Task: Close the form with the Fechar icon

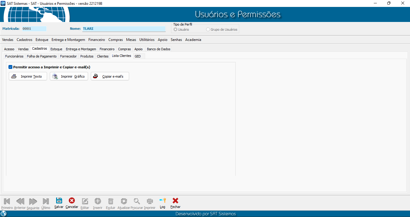Action: pyautogui.click(x=175, y=201)
